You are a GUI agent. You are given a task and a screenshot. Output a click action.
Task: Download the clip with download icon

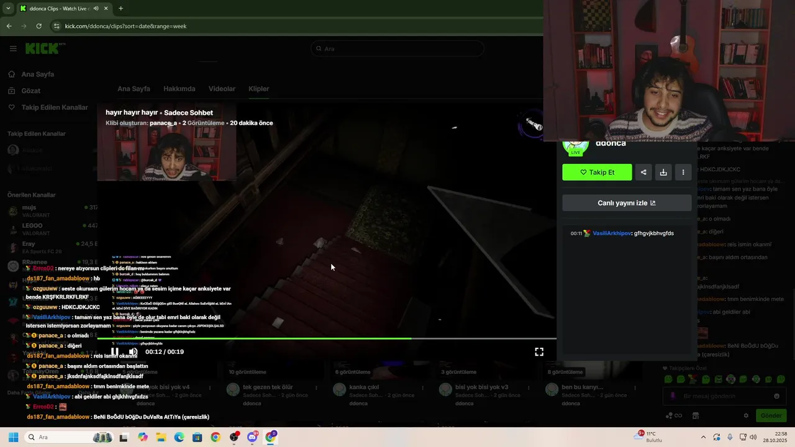663,172
